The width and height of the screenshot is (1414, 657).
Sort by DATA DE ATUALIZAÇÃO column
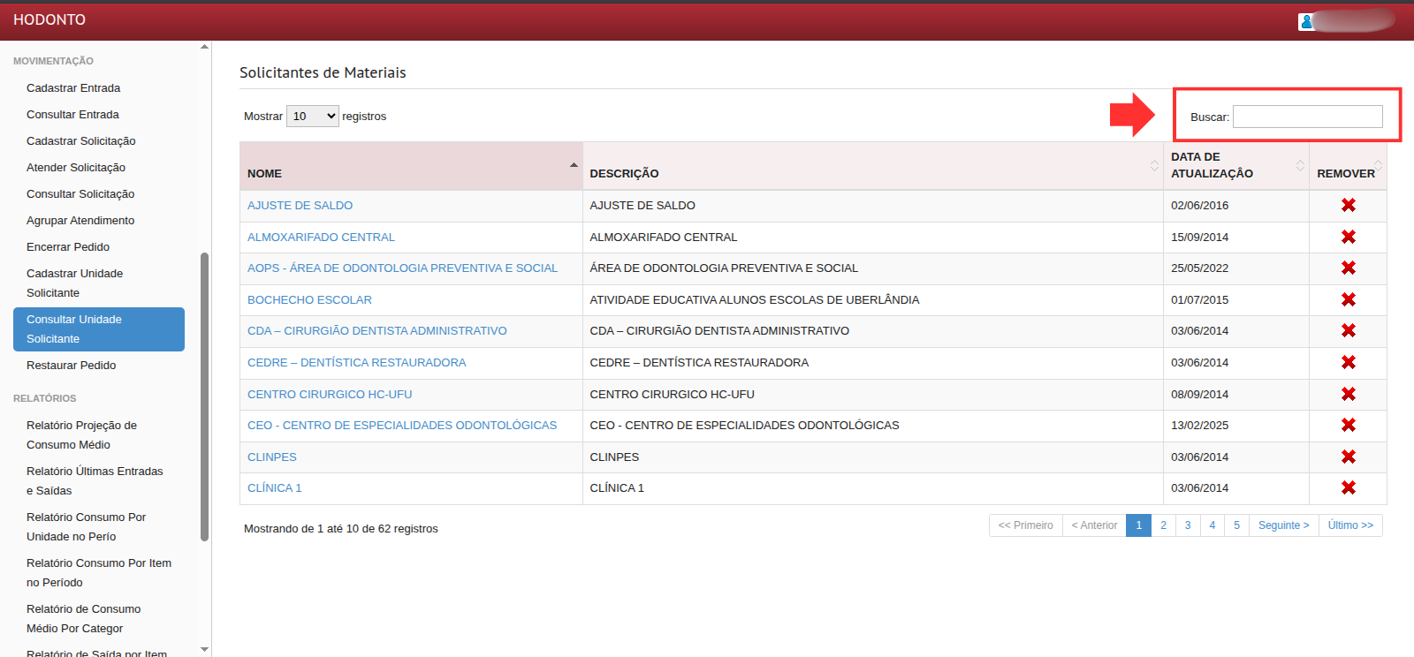click(1235, 166)
